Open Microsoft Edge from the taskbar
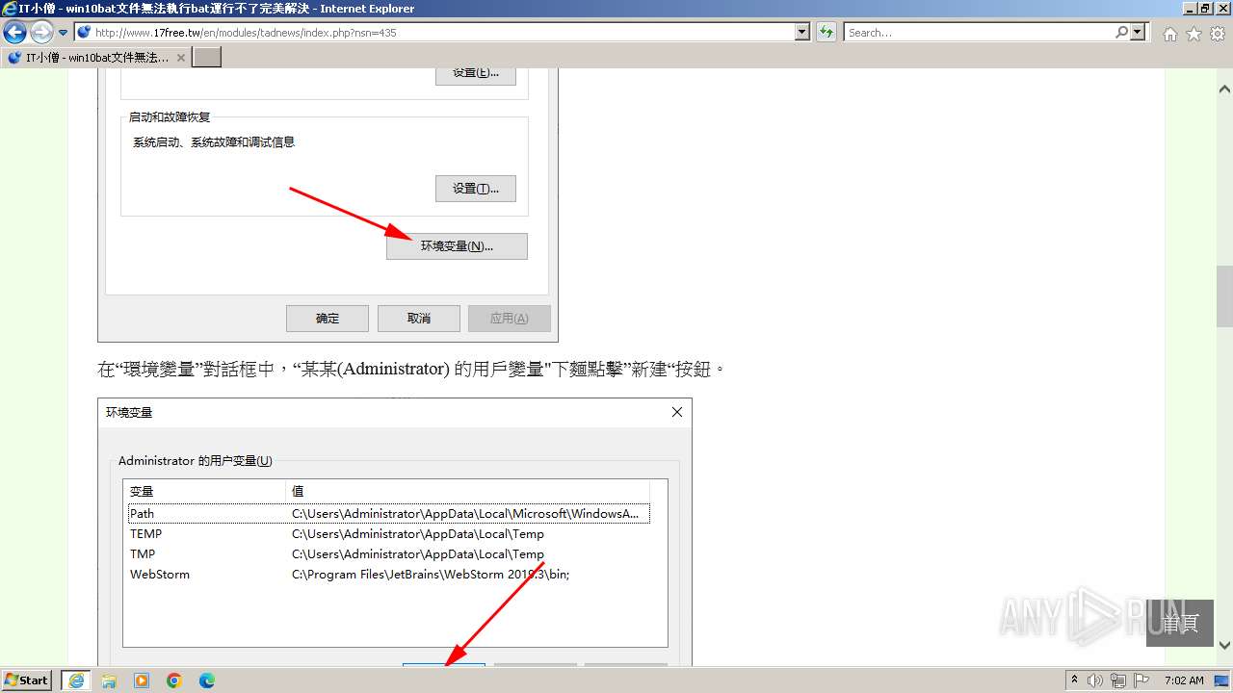 [207, 680]
